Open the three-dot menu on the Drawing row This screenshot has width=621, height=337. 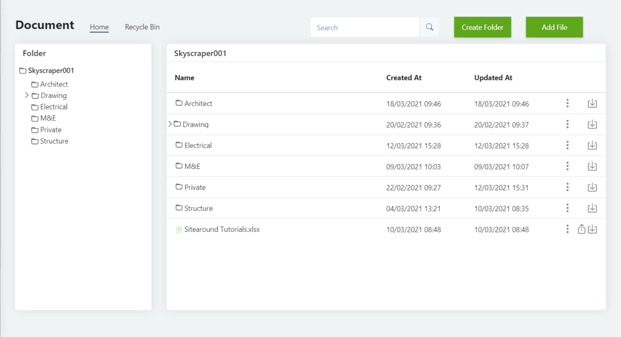(x=567, y=125)
